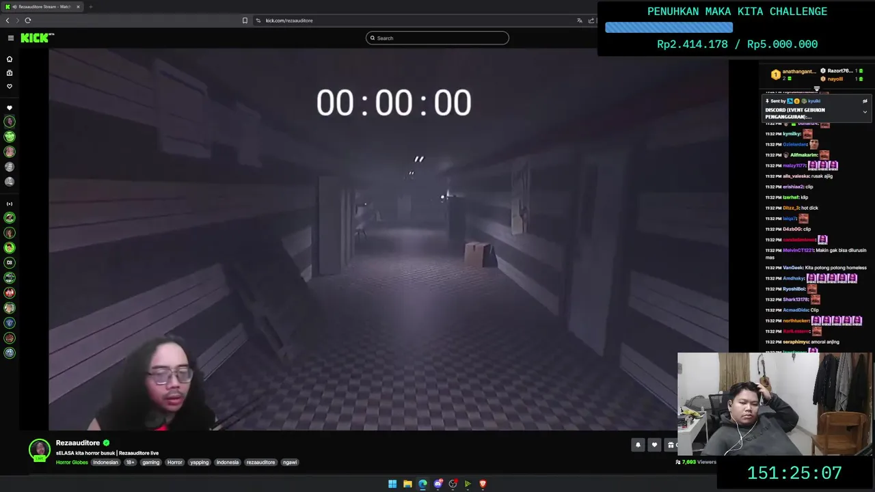Click chat username MelvinCT122
The image size is (875, 492).
click(798, 250)
